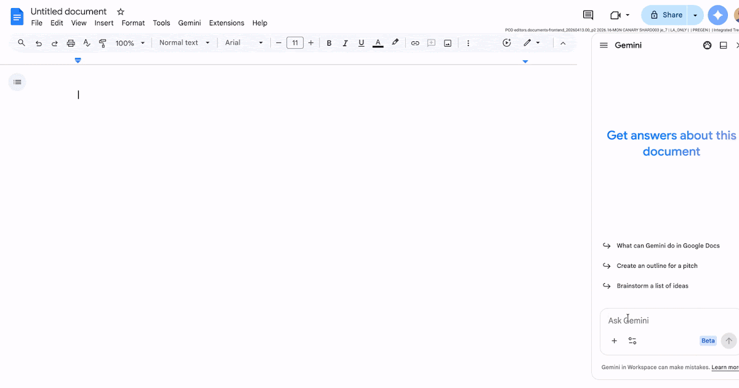This screenshot has height=388, width=739.
Task: Decrease font size with minus
Action: (279, 43)
